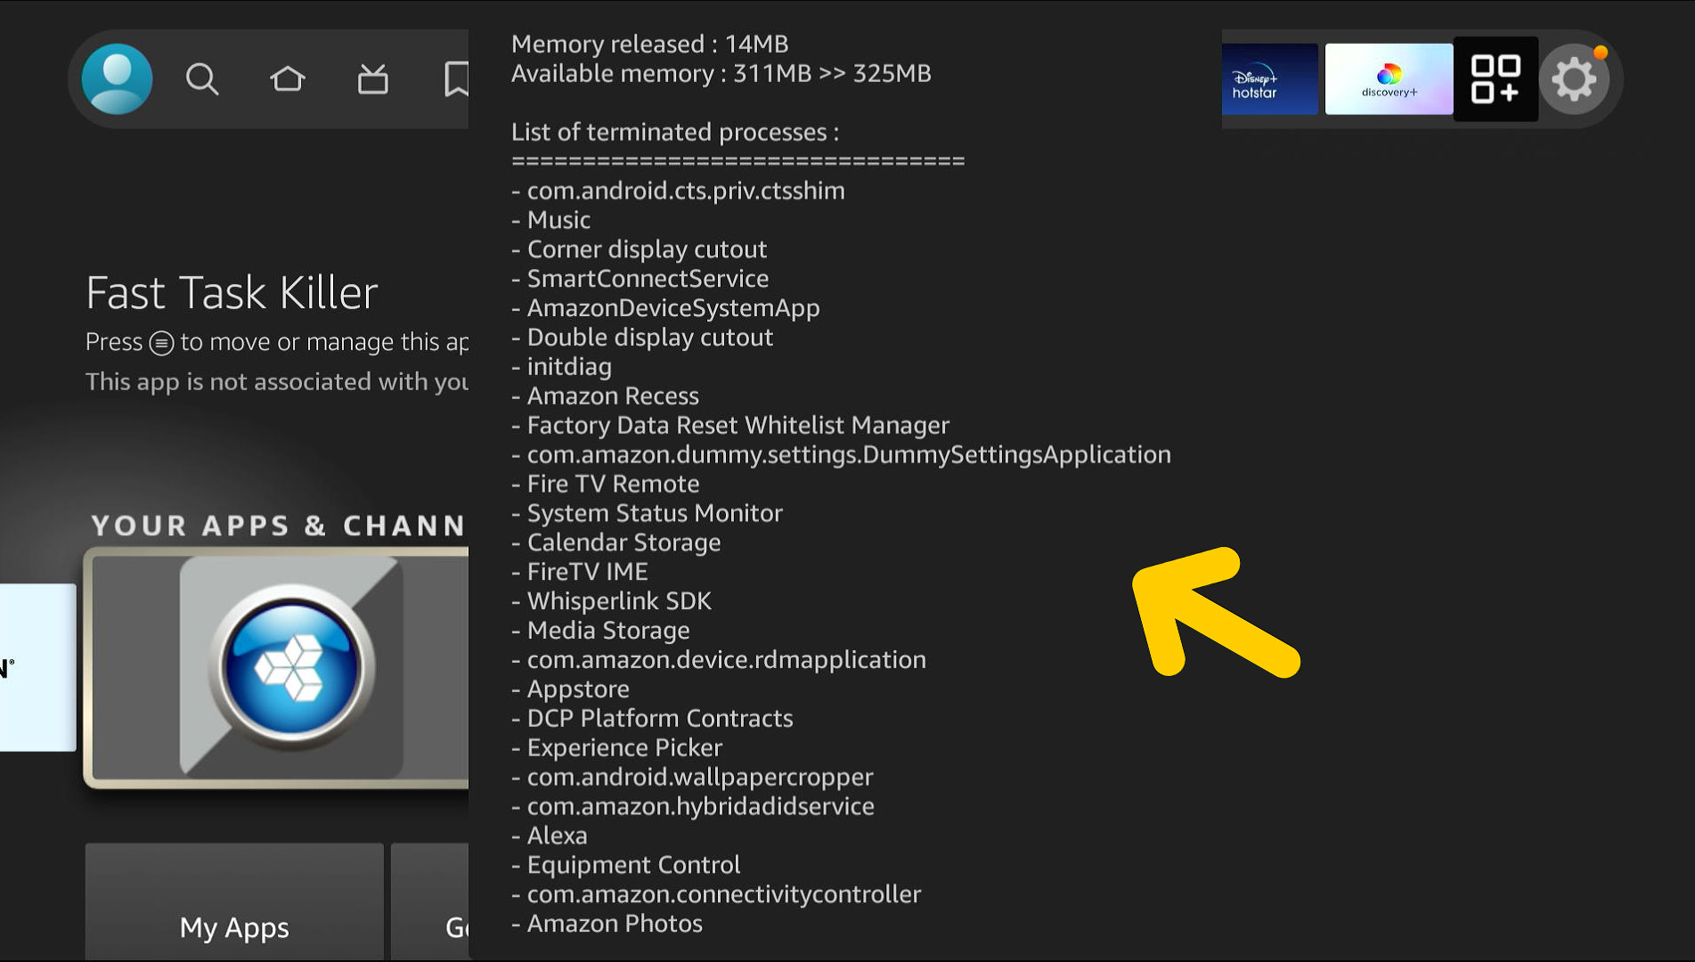Select 'DCP Platform Contracts' entry

(652, 719)
